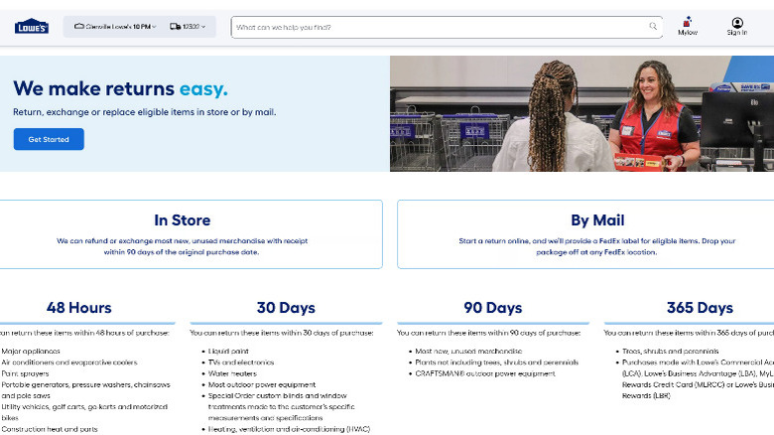Screen dimensions: 774x435
Task: Click 'TVs and electronics' list item
Action: [241, 362]
